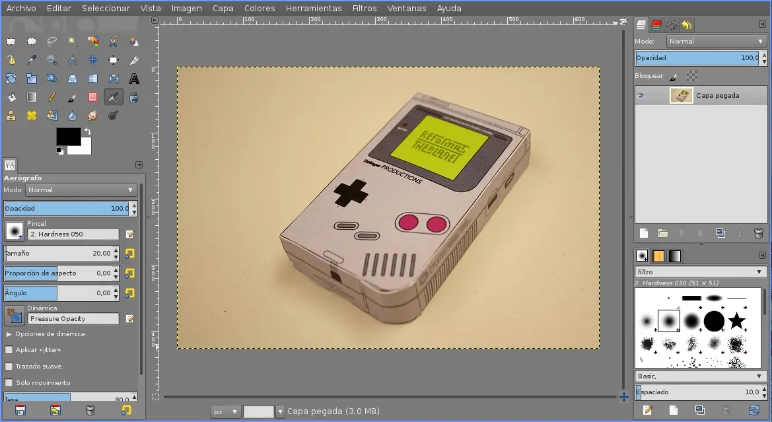772x422 pixels.
Task: Toggle link chain icon beside Tamaño
Action: (129, 254)
